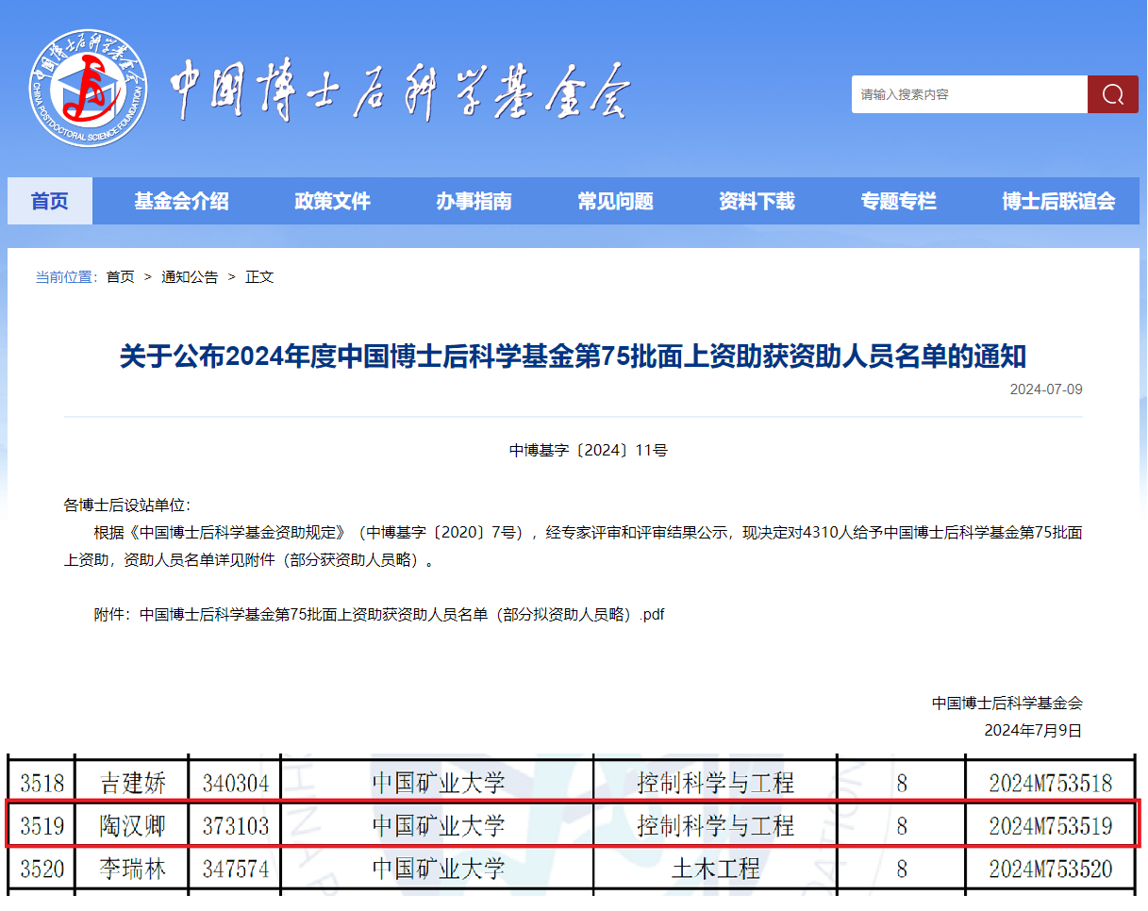1148x911 pixels.
Task: Click the China Postdoctoral Science Foundation logo
Action: (x=88, y=90)
